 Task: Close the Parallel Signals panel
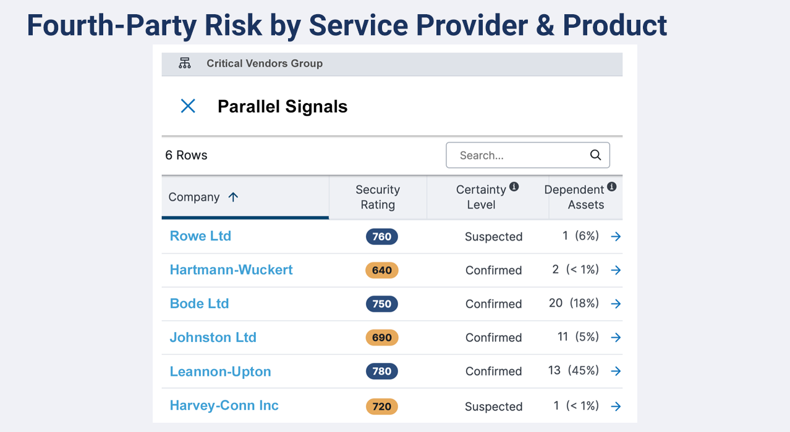[188, 106]
